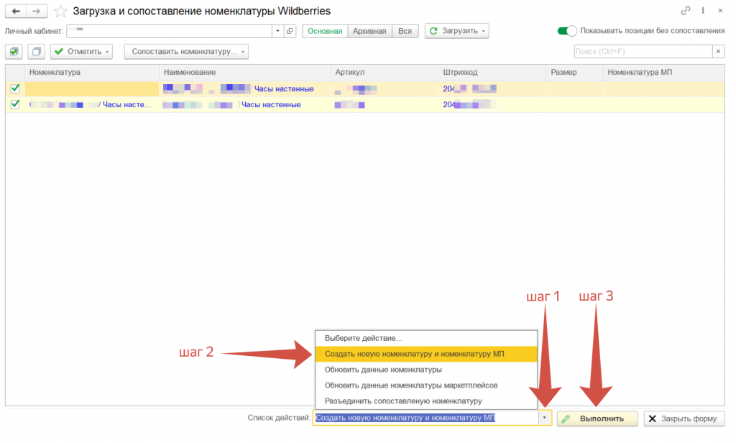Expand the Личный кабинет dropdown list
Screen dimensions: 736x443
pos(277,31)
